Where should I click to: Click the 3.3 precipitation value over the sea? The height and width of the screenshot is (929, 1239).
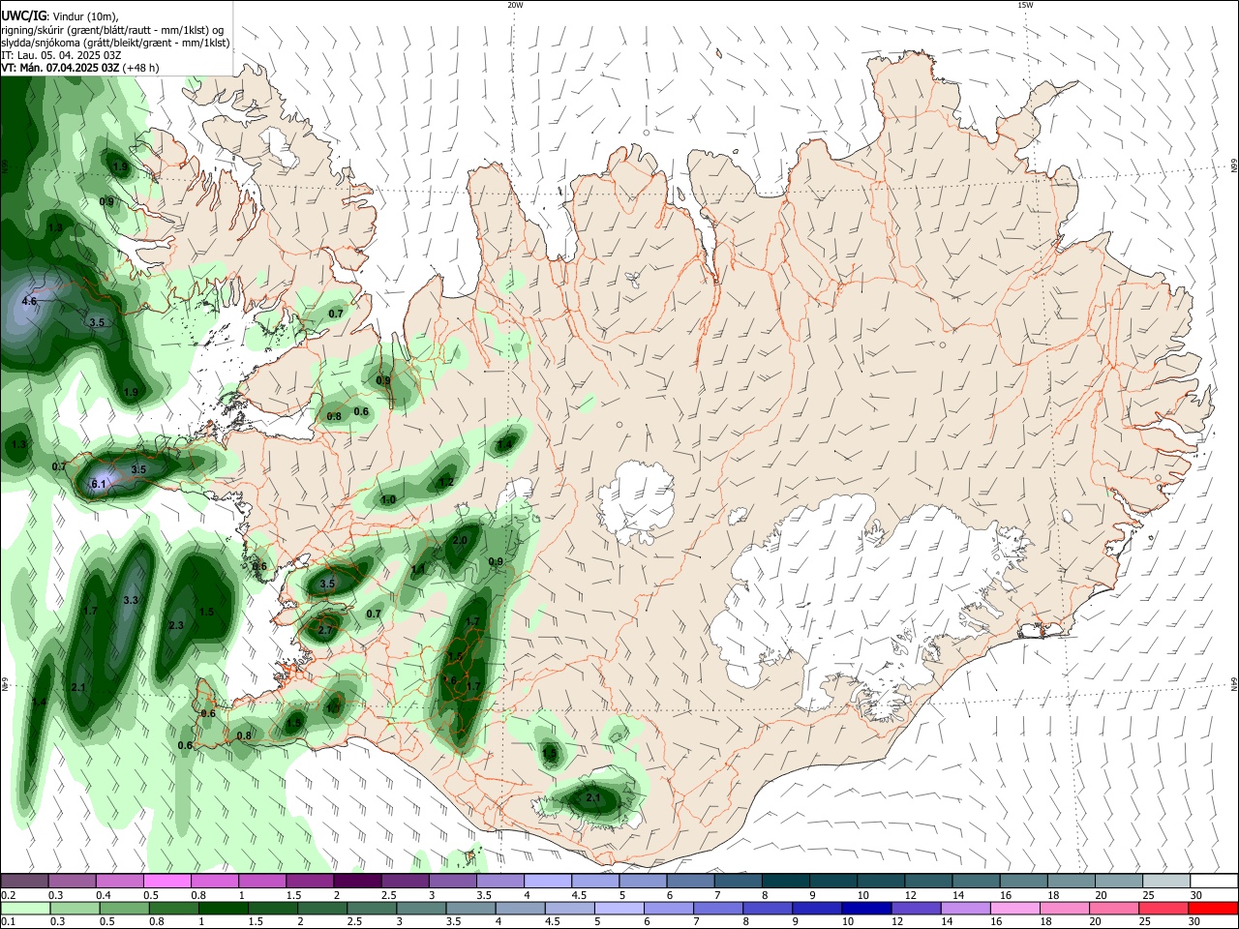tap(131, 600)
